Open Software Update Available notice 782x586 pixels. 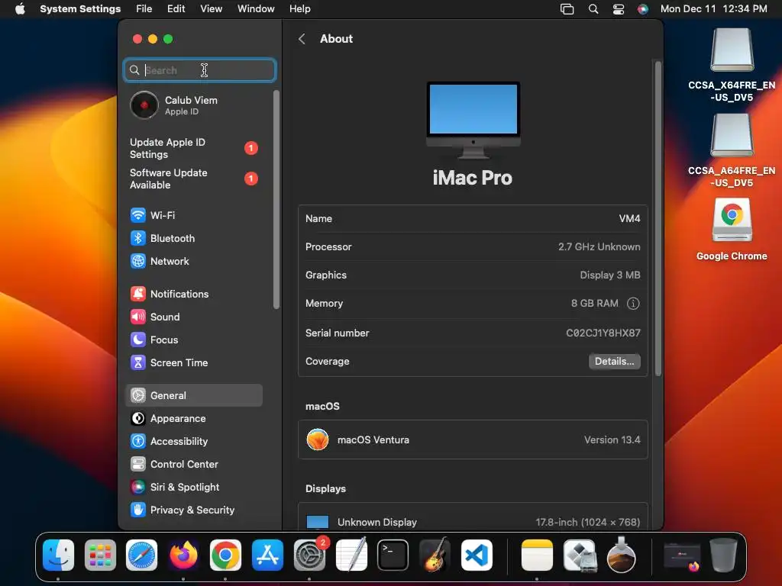(x=194, y=179)
